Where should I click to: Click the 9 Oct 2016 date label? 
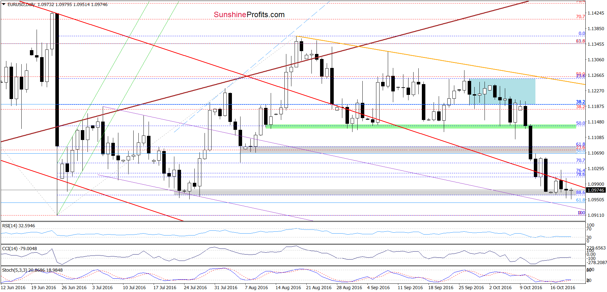click(531, 288)
